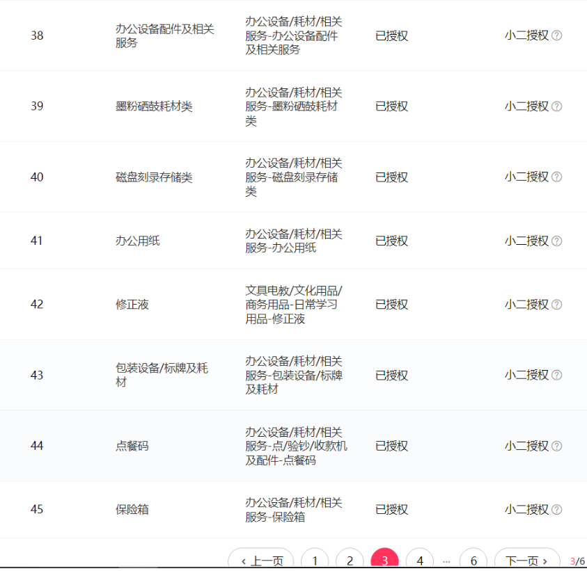This screenshot has width=587, height=571.
Task: Click help icon in row 39 墨粉硒鼓耗材类
Action: click(x=556, y=106)
